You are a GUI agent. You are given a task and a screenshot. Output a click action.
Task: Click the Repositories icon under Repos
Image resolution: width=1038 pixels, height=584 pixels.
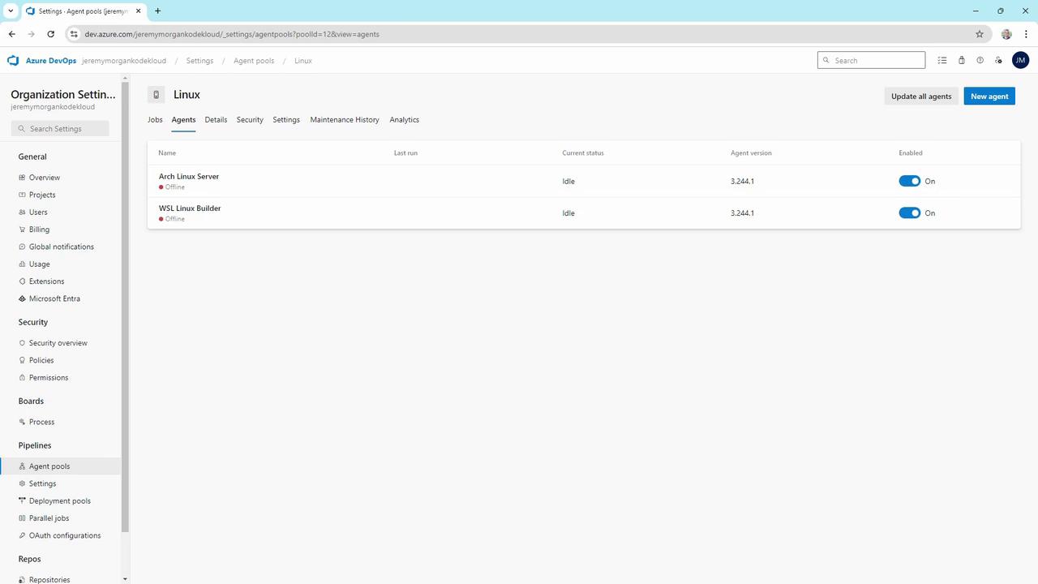point(22,580)
